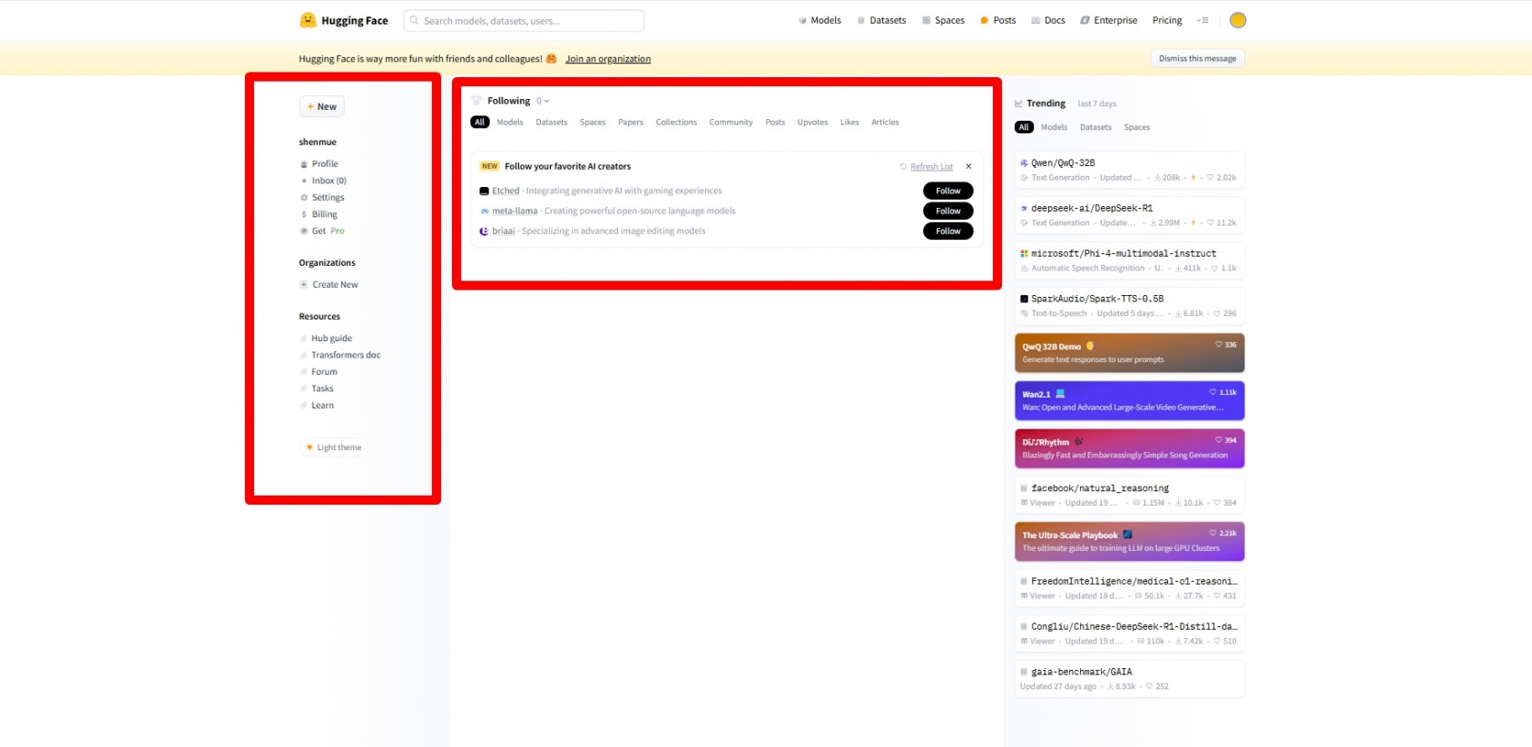This screenshot has width=1532, height=747.
Task: Open SparkAudio/Spark-TTS-0.5B
Action: coord(1129,306)
